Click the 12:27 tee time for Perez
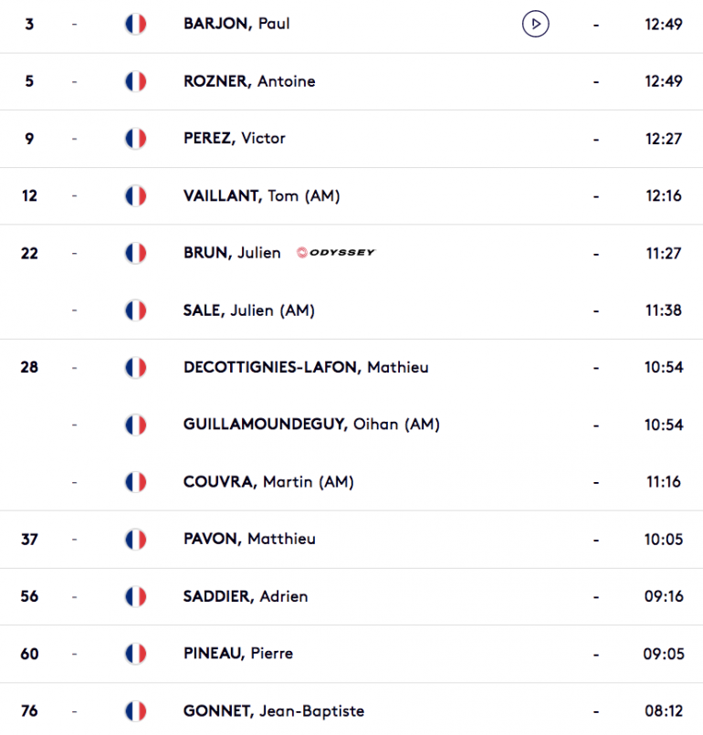703x735 pixels. point(664,139)
